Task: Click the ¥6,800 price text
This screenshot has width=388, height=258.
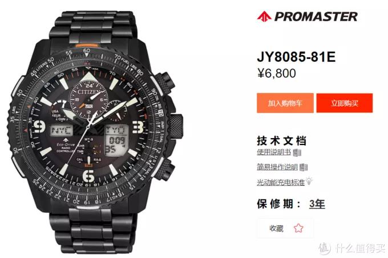Action: [x=276, y=73]
